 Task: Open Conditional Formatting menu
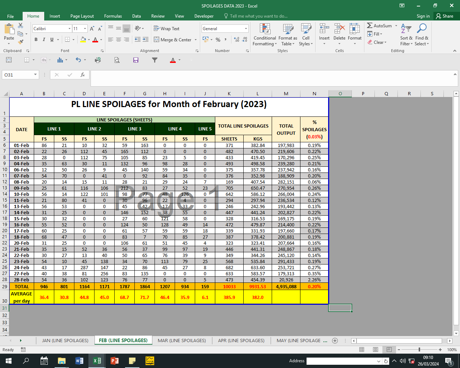coord(265,35)
